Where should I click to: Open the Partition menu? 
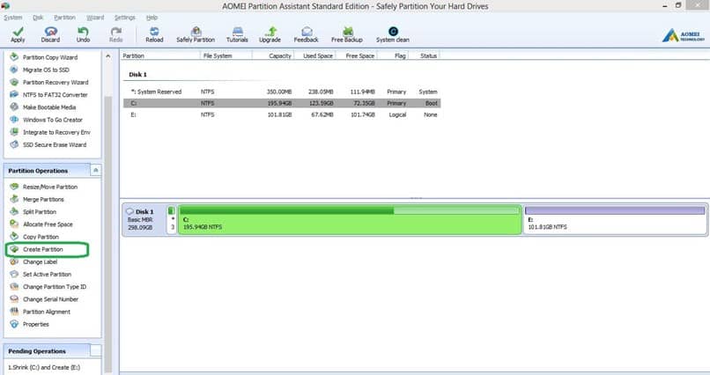65,18
